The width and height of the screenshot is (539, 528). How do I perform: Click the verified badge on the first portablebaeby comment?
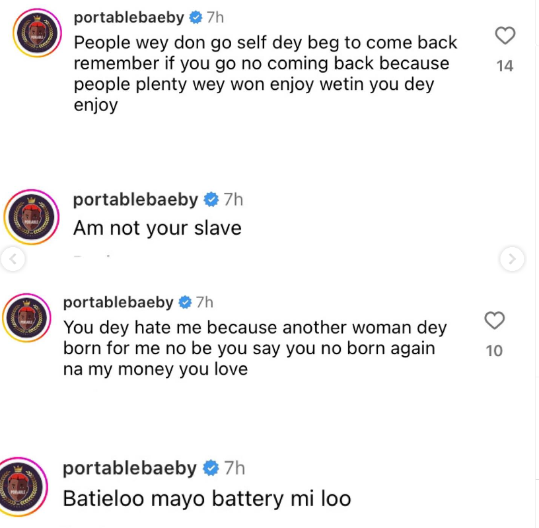[x=194, y=18]
